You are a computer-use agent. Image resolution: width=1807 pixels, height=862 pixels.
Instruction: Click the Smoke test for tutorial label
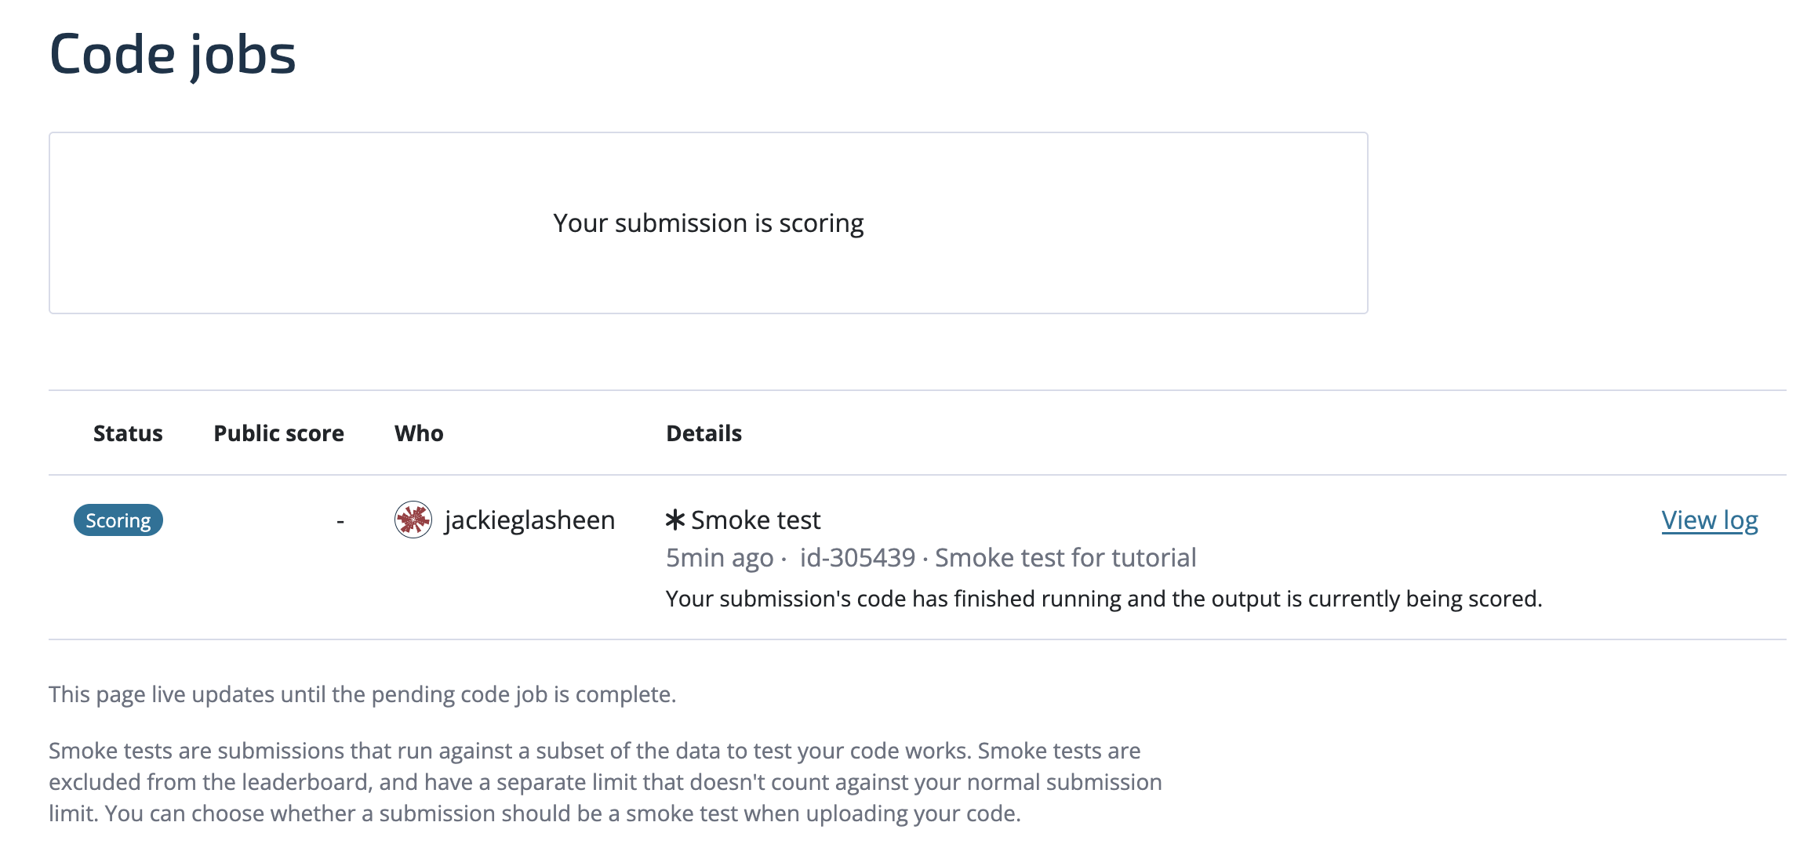click(x=1068, y=557)
